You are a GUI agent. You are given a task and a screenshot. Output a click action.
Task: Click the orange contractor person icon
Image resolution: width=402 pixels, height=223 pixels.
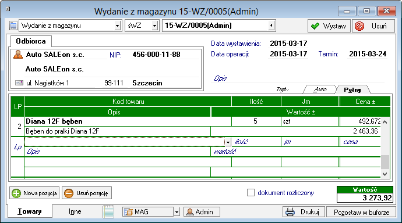(x=18, y=55)
